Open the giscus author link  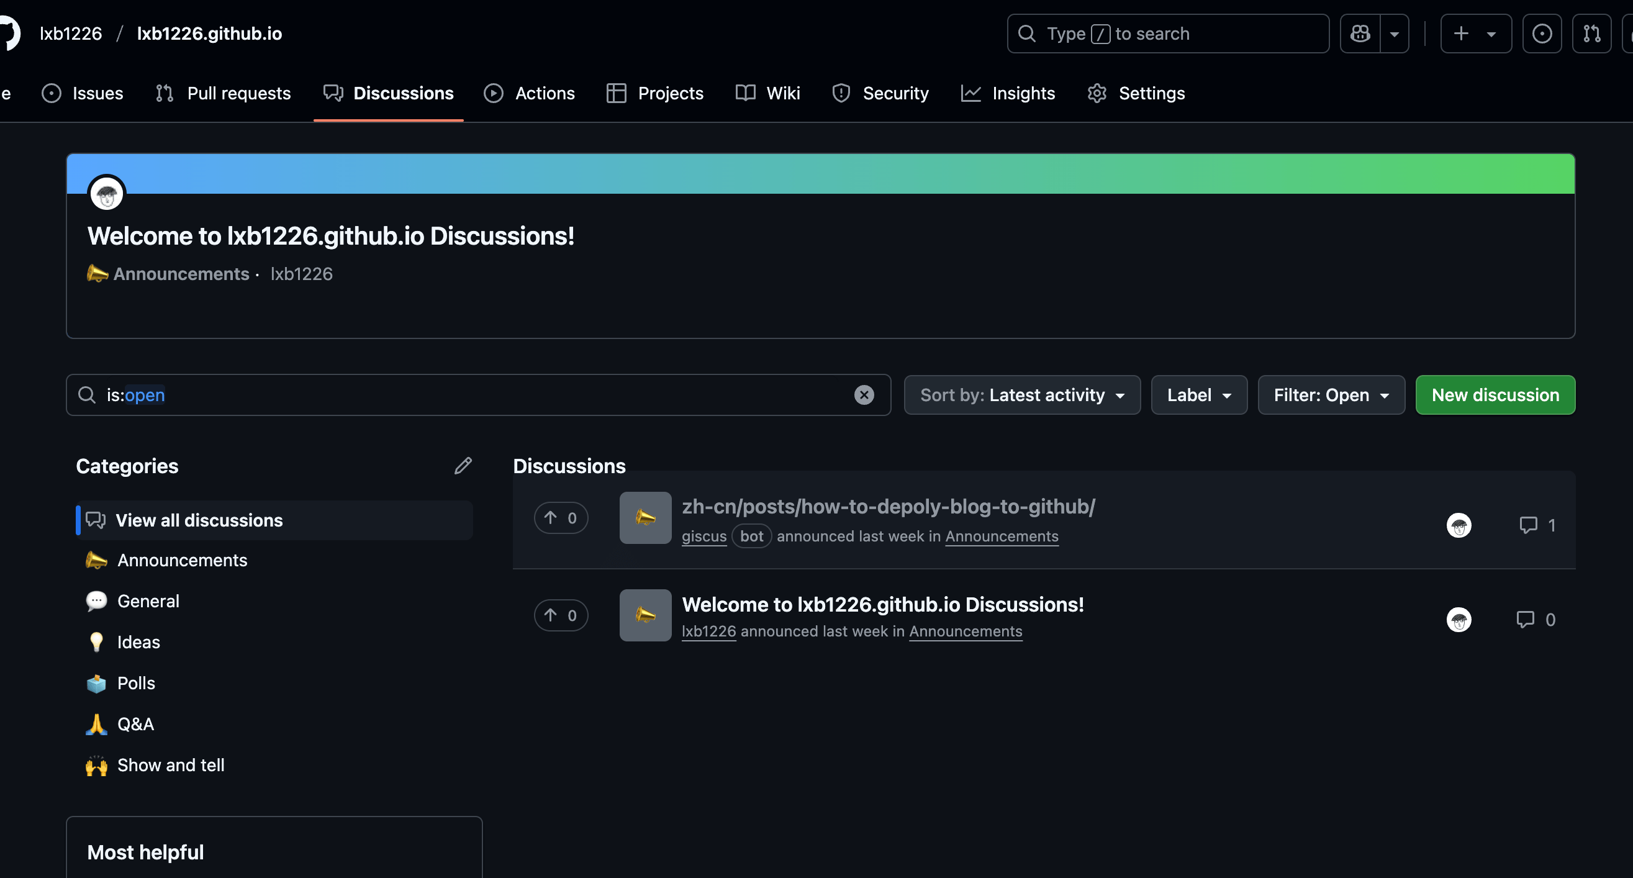coord(704,536)
